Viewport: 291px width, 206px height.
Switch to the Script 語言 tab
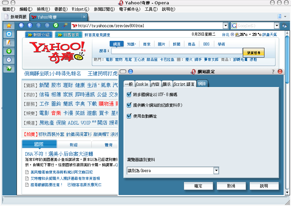click(184, 84)
